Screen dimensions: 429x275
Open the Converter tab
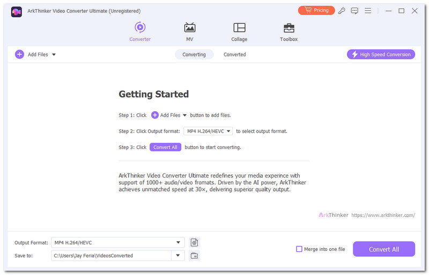click(140, 32)
